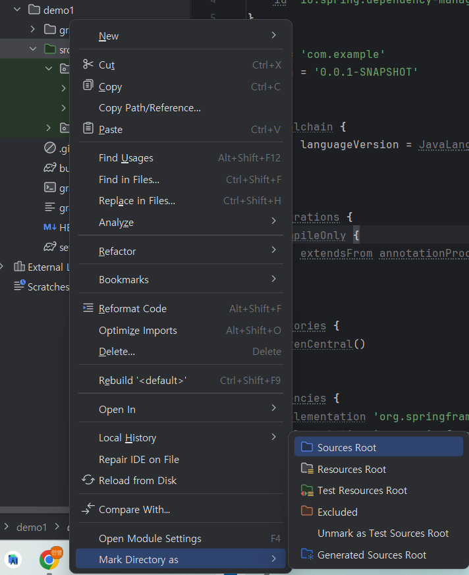Click the Scratches icon

pos(20,285)
